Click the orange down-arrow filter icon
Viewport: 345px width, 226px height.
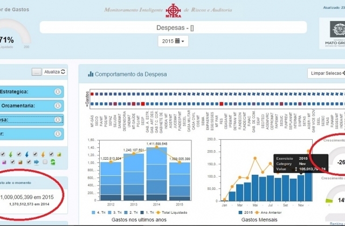point(43,154)
